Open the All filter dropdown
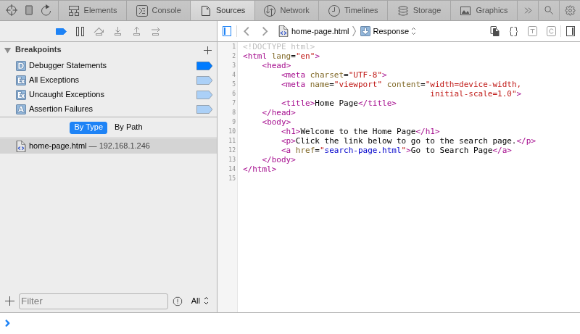Screen dimensions: 580x334 (x=199, y=301)
